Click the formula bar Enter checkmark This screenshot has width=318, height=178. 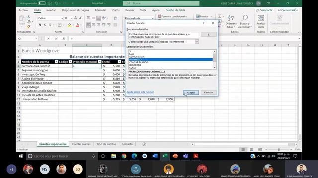click(x=56, y=39)
